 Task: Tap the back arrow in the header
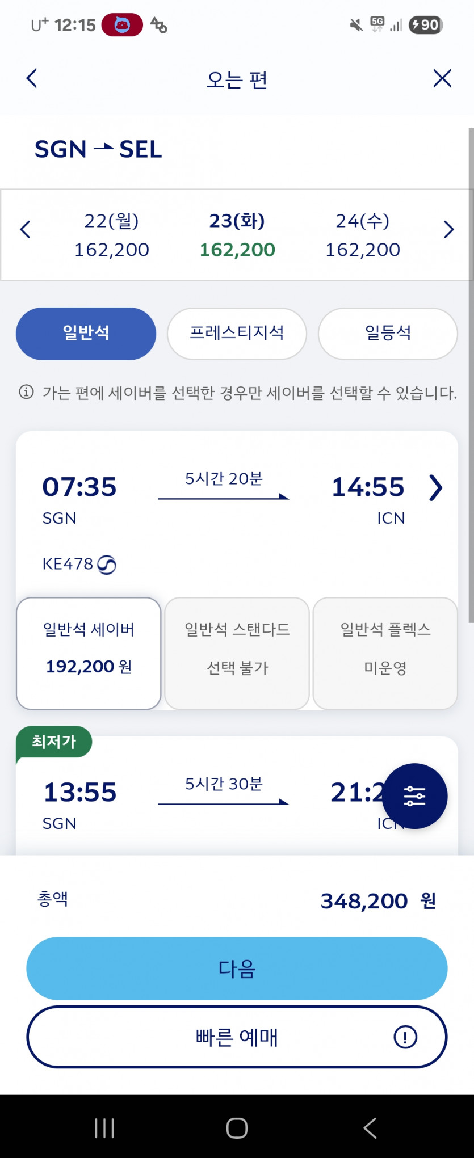click(32, 78)
